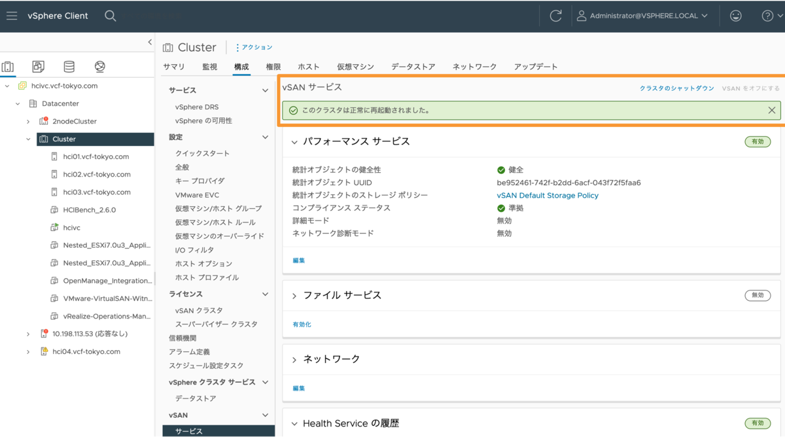Image resolution: width=785 pixels, height=437 pixels.
Task: Click the Cluster title icon
Action: point(168,48)
